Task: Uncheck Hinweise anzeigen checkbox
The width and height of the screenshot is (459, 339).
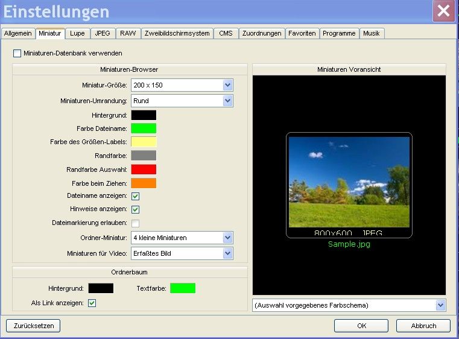Action: click(136, 209)
